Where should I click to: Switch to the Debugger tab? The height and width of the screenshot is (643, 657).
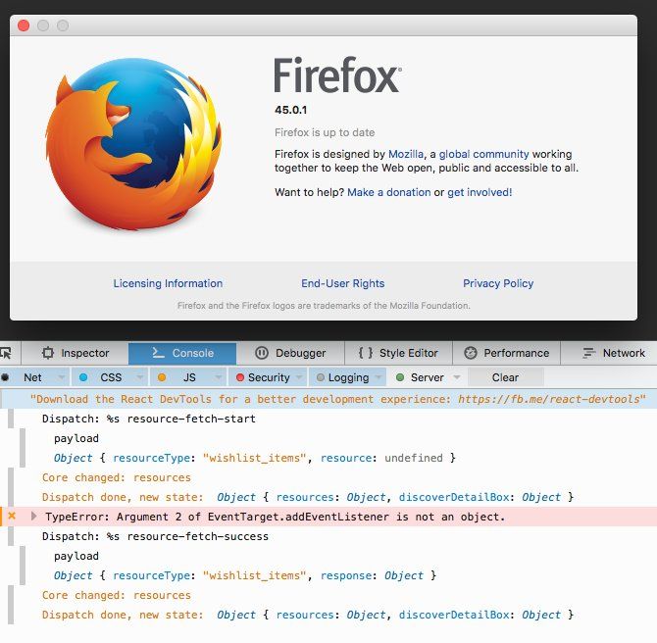[290, 353]
